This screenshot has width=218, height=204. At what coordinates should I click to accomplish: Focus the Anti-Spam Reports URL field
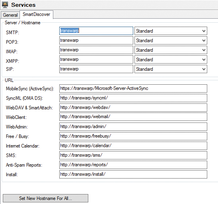133,165
